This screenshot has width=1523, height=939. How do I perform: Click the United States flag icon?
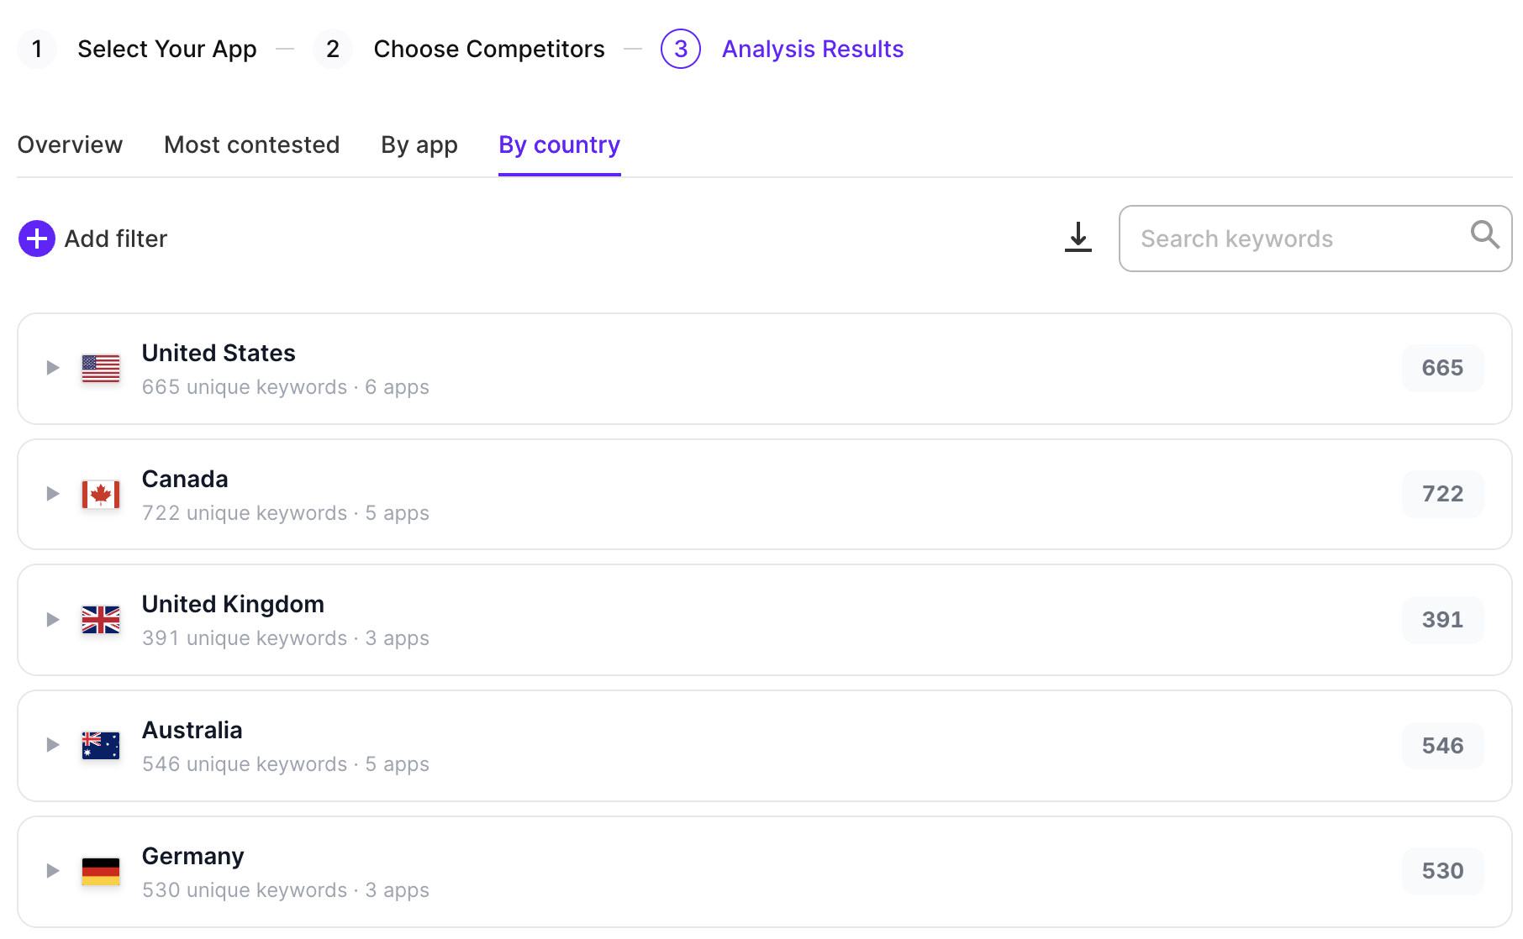point(100,368)
